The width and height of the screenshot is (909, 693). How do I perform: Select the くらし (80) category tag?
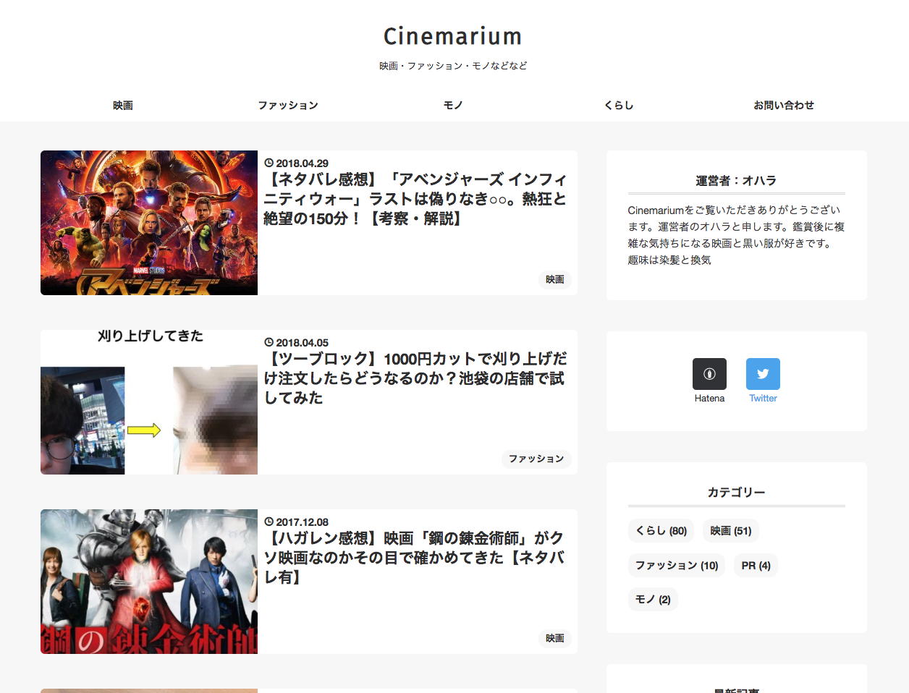(661, 530)
